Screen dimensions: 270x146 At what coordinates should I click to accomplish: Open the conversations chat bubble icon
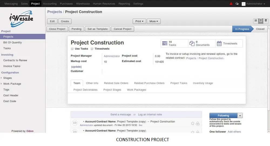tap(237, 4)
